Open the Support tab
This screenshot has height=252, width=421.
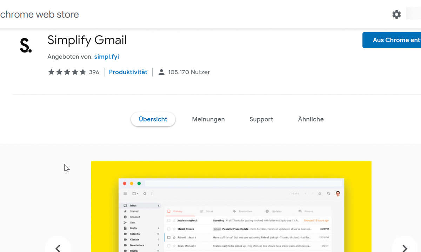261,119
